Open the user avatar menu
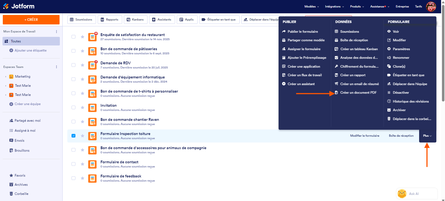 coord(431,6)
